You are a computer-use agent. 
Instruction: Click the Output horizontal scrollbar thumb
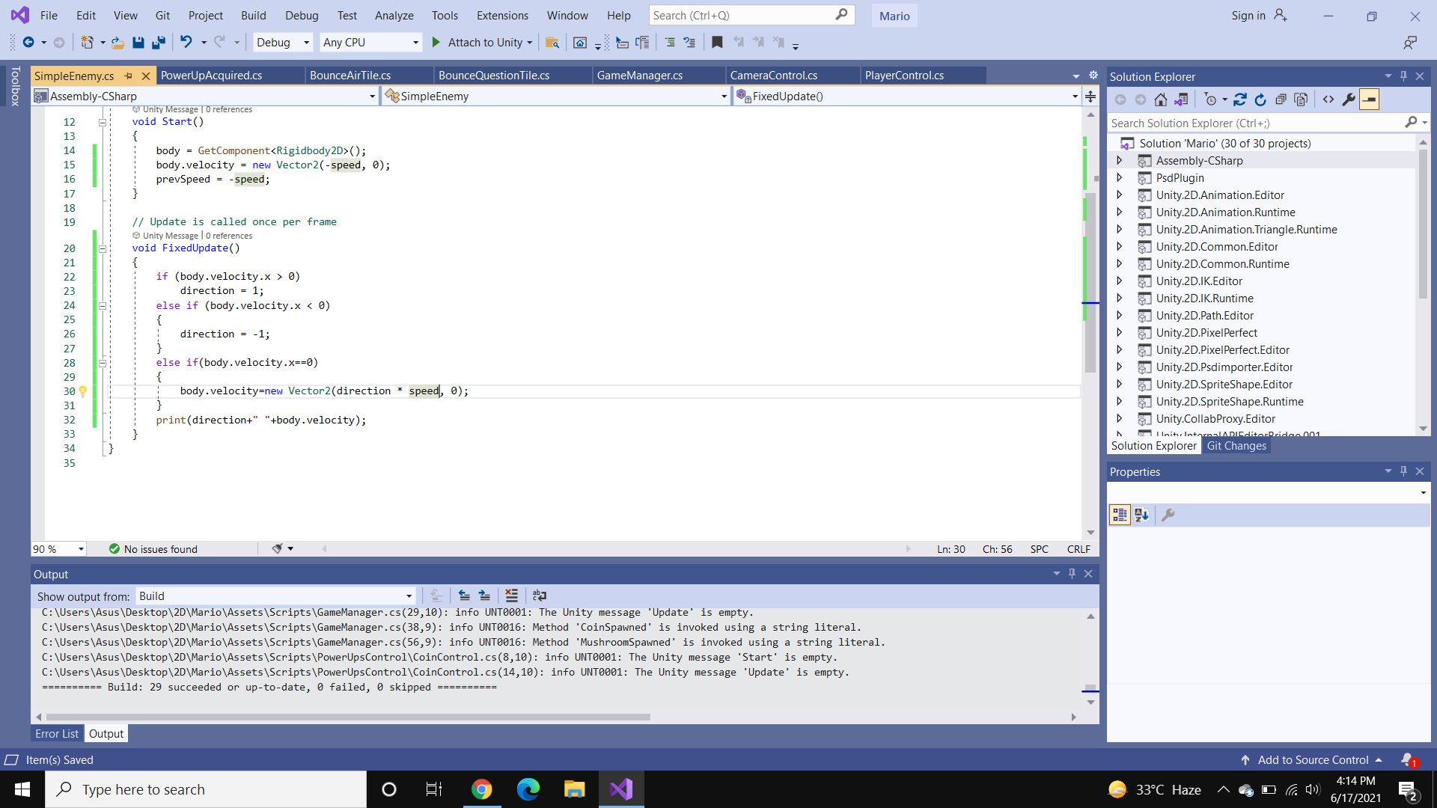click(x=347, y=717)
